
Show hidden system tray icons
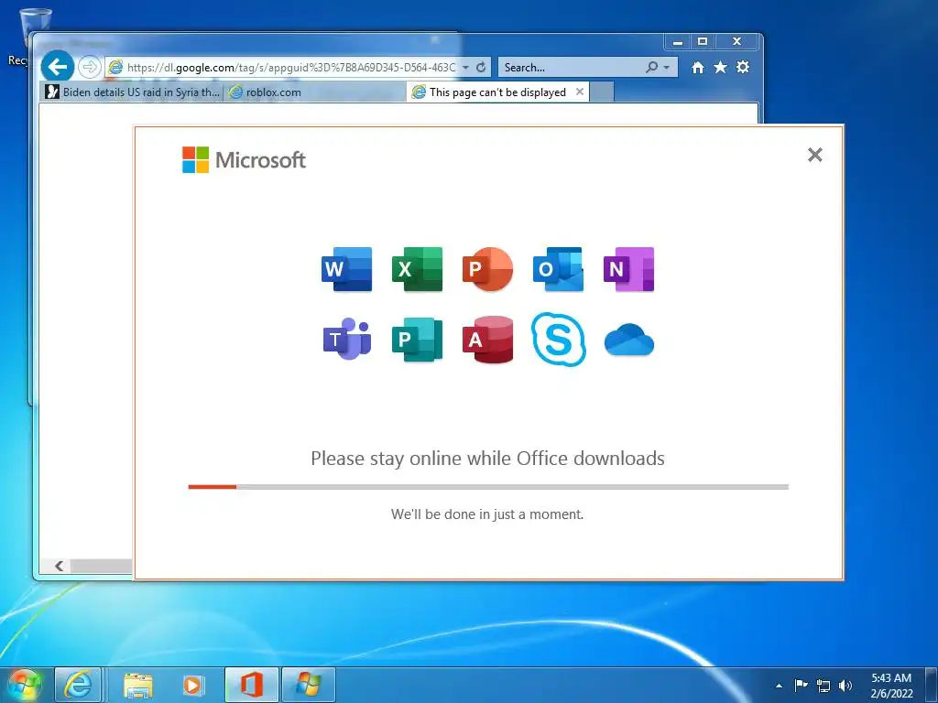click(x=779, y=686)
